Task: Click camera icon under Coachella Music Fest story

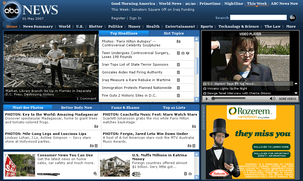Action: (x=194, y=126)
